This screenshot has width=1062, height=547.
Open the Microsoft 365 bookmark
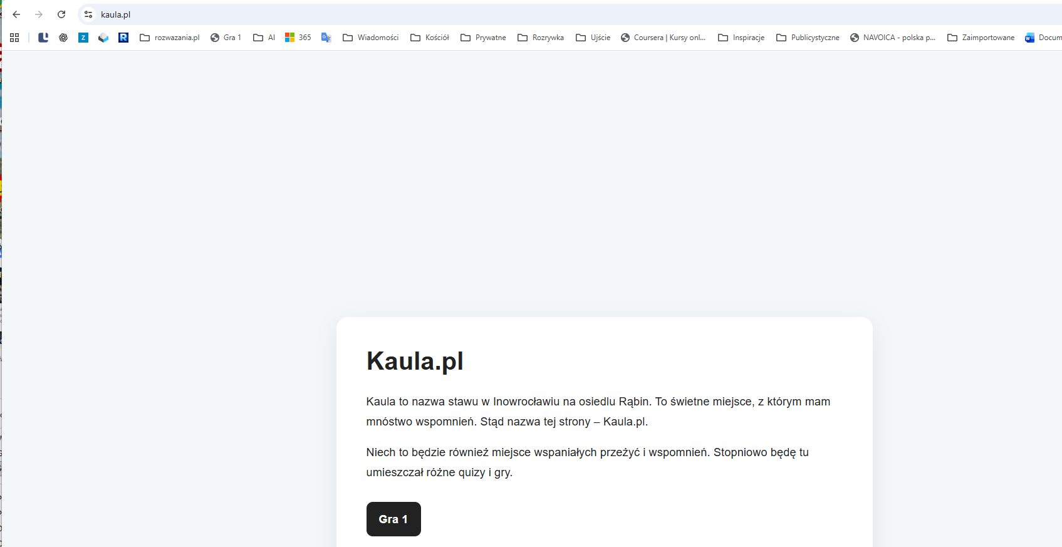[x=298, y=38]
